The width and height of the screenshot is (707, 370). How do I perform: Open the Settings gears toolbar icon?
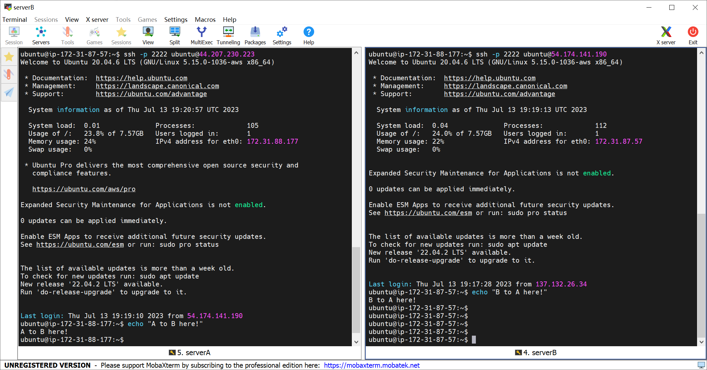(x=282, y=36)
